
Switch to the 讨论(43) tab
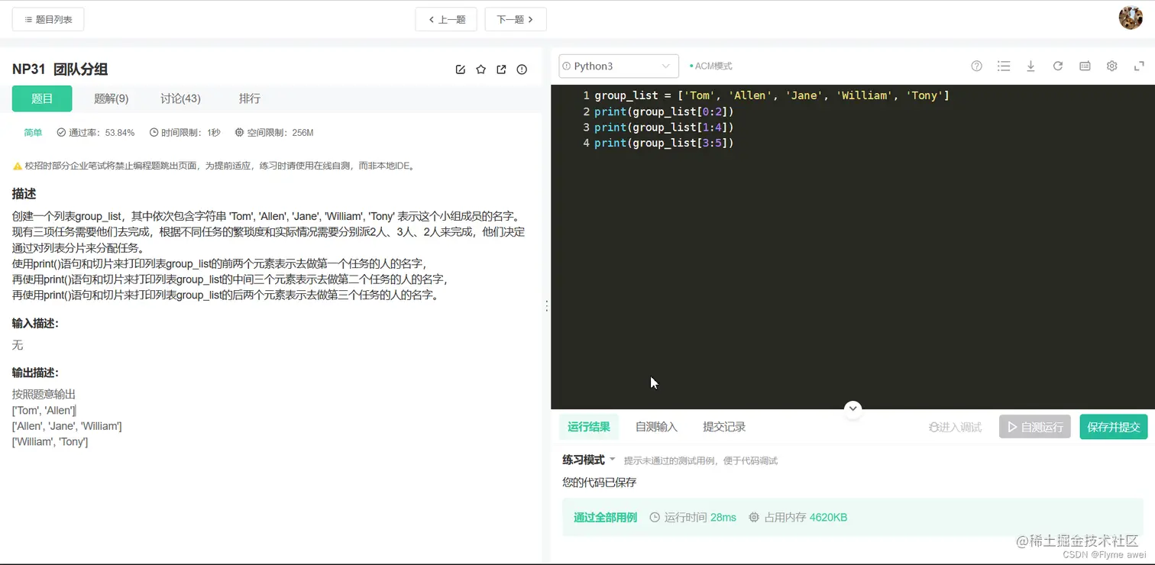[180, 98]
